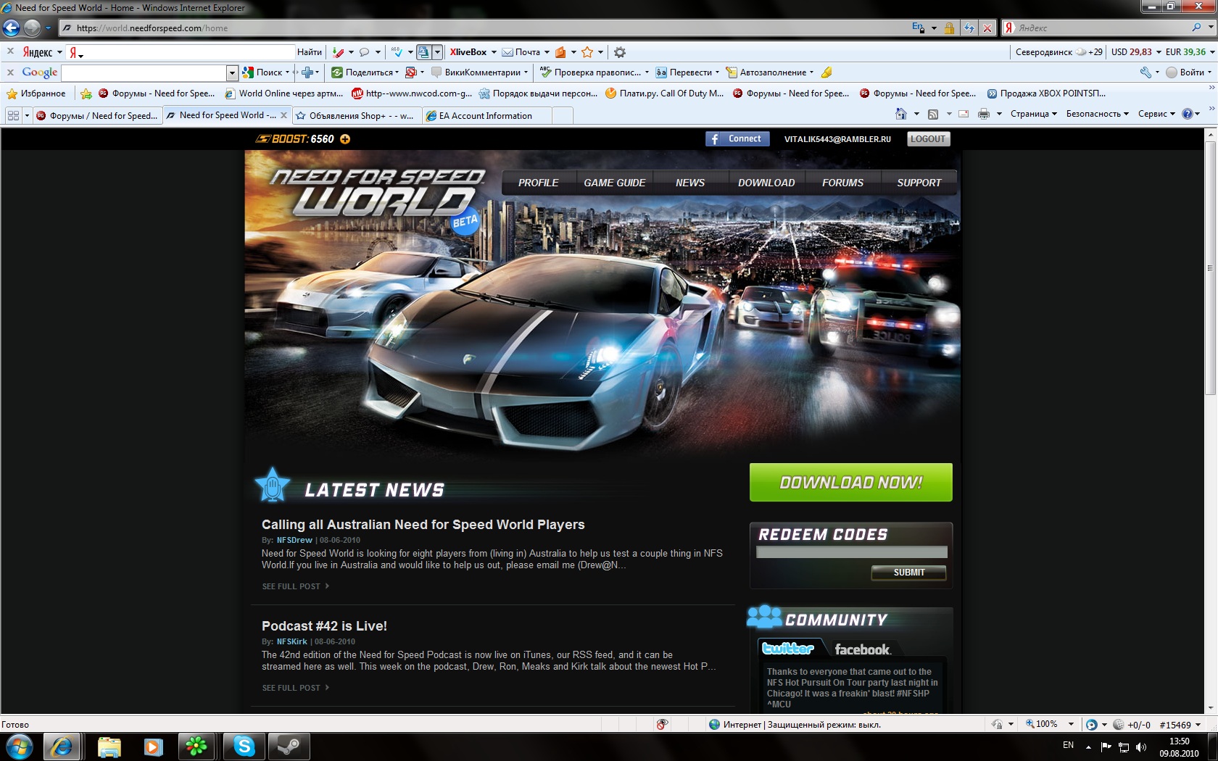Open the Australian Need for Speed Players article
Screen dimensions: 1218x761
(x=423, y=525)
